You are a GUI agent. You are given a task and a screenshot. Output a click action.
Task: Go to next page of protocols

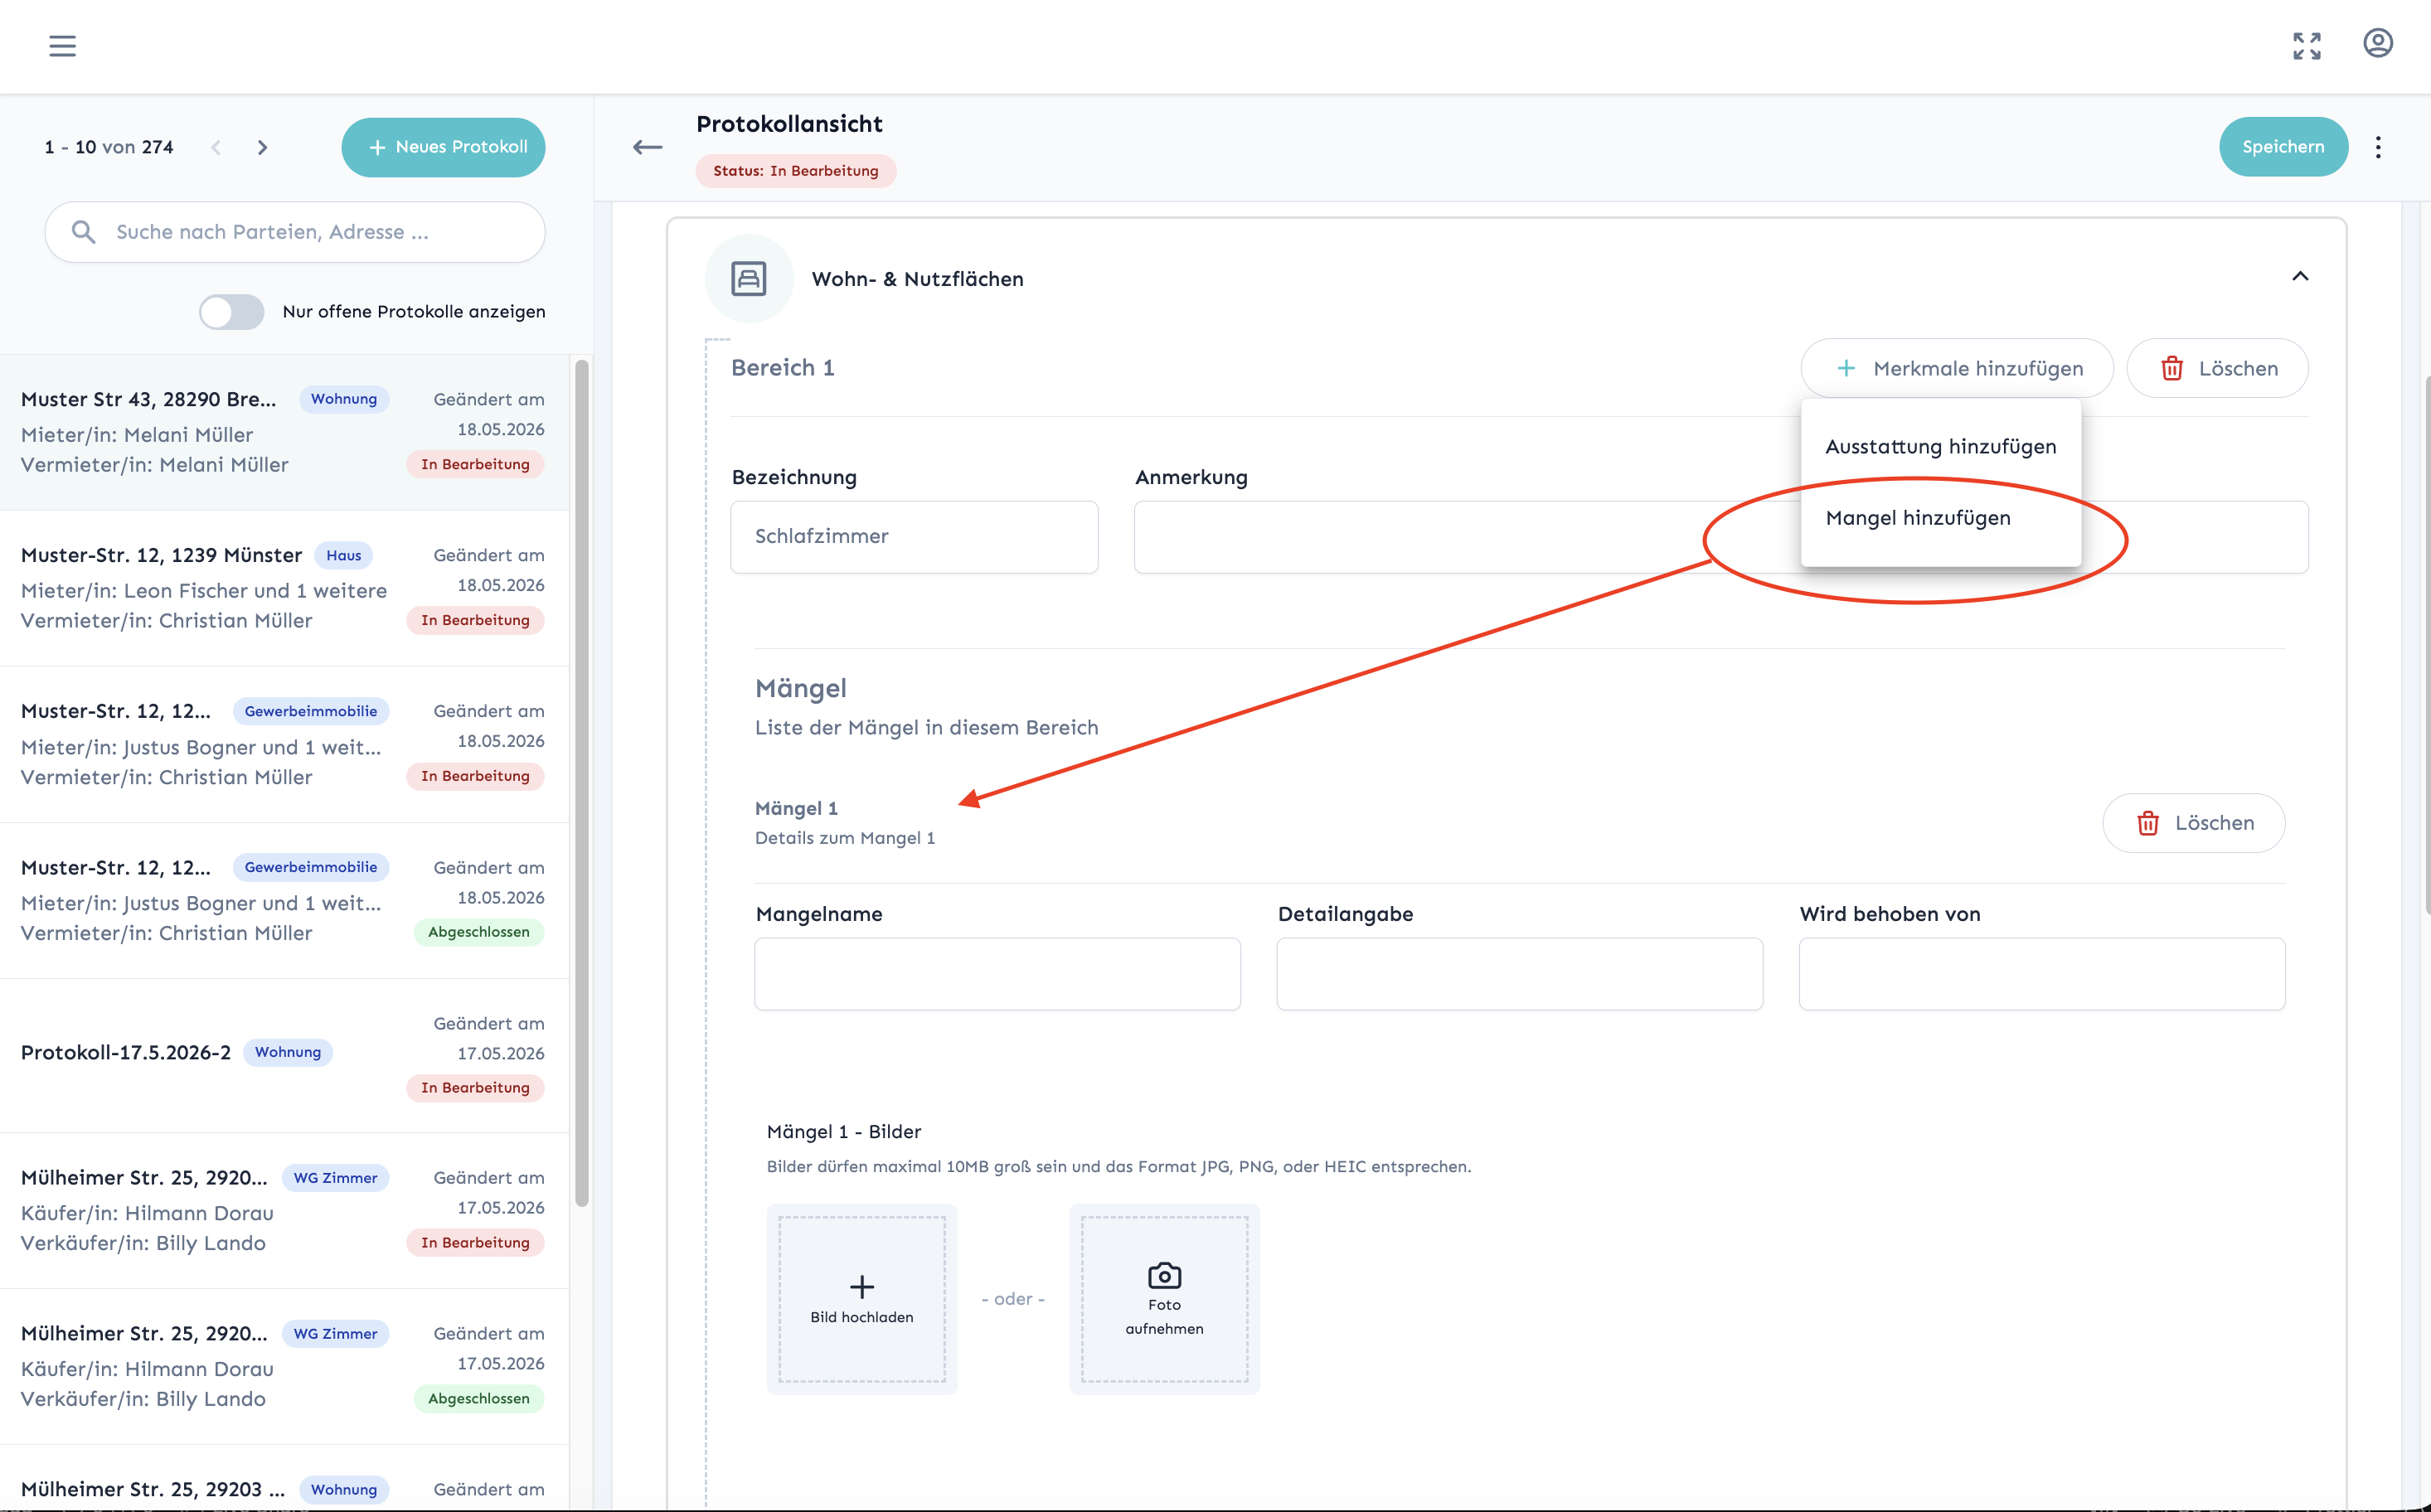[262, 147]
